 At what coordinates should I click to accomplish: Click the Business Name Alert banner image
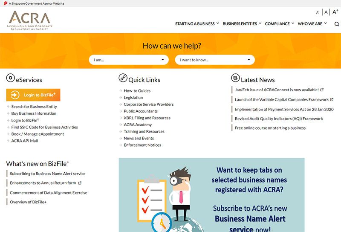[x=211, y=195]
